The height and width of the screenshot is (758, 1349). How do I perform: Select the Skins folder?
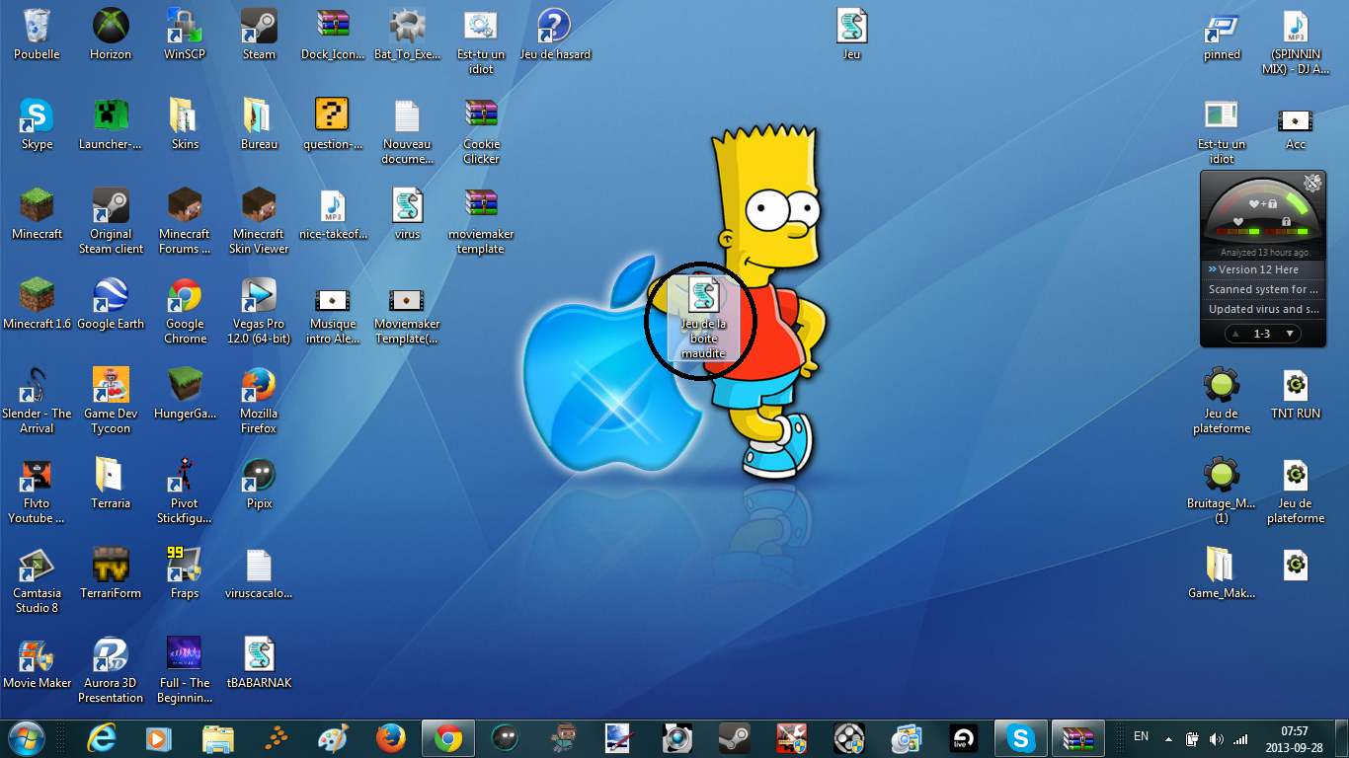click(x=185, y=124)
